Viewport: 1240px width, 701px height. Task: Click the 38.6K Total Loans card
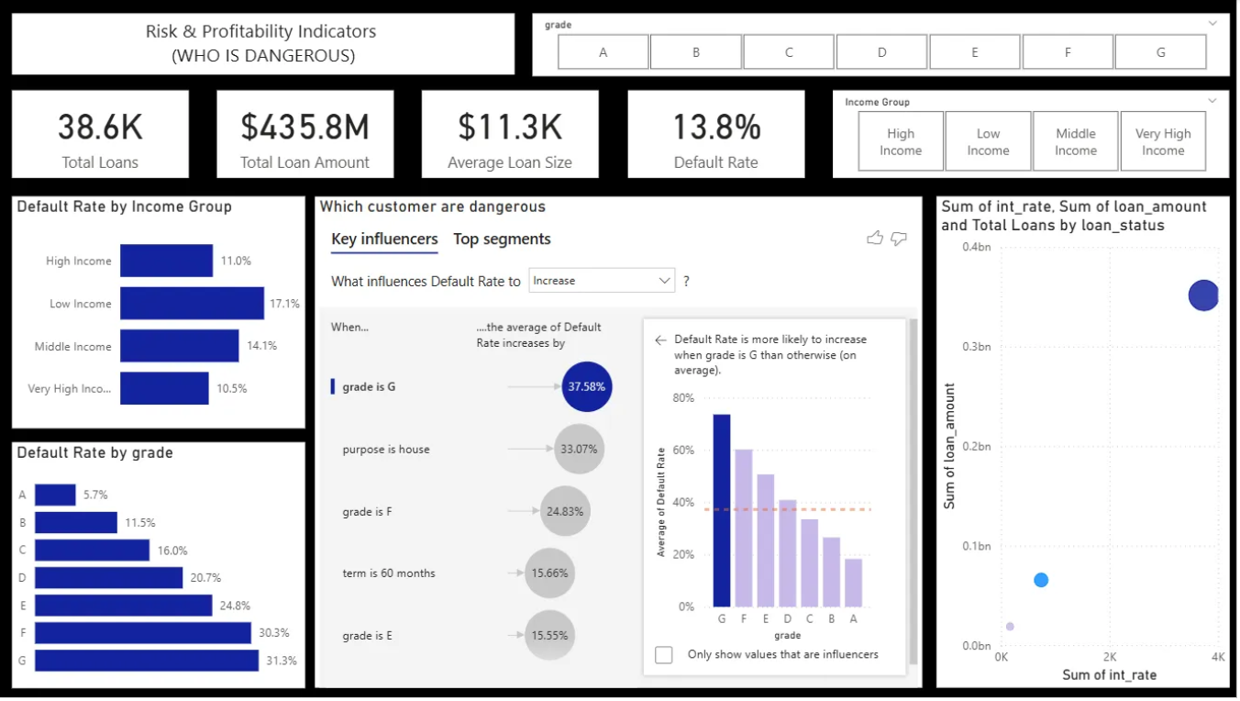click(x=100, y=134)
